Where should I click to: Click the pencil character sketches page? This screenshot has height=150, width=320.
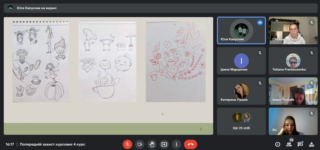coord(41,62)
